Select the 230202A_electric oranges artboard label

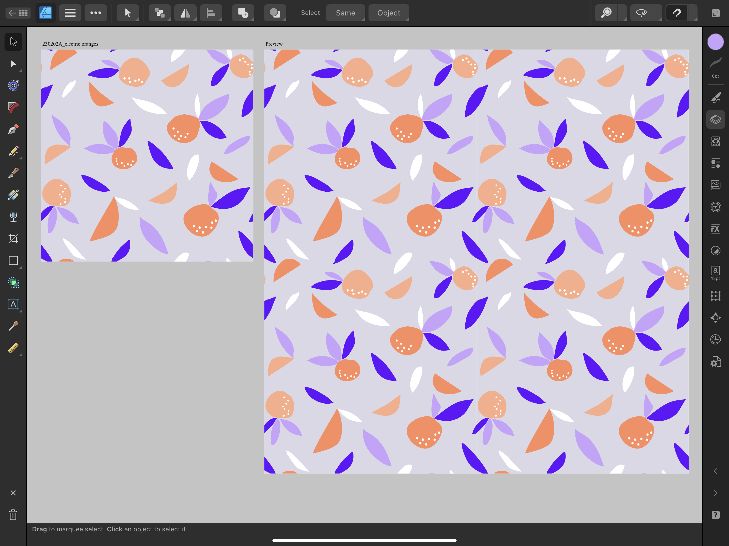click(x=70, y=44)
